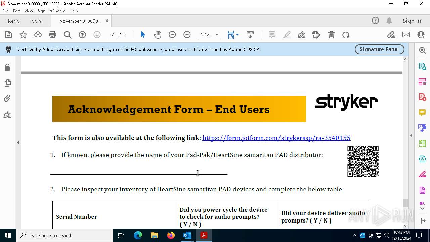Screen dimensions: 430x242
Task: Close the November 0, 0000 document tab
Action: click(107, 21)
